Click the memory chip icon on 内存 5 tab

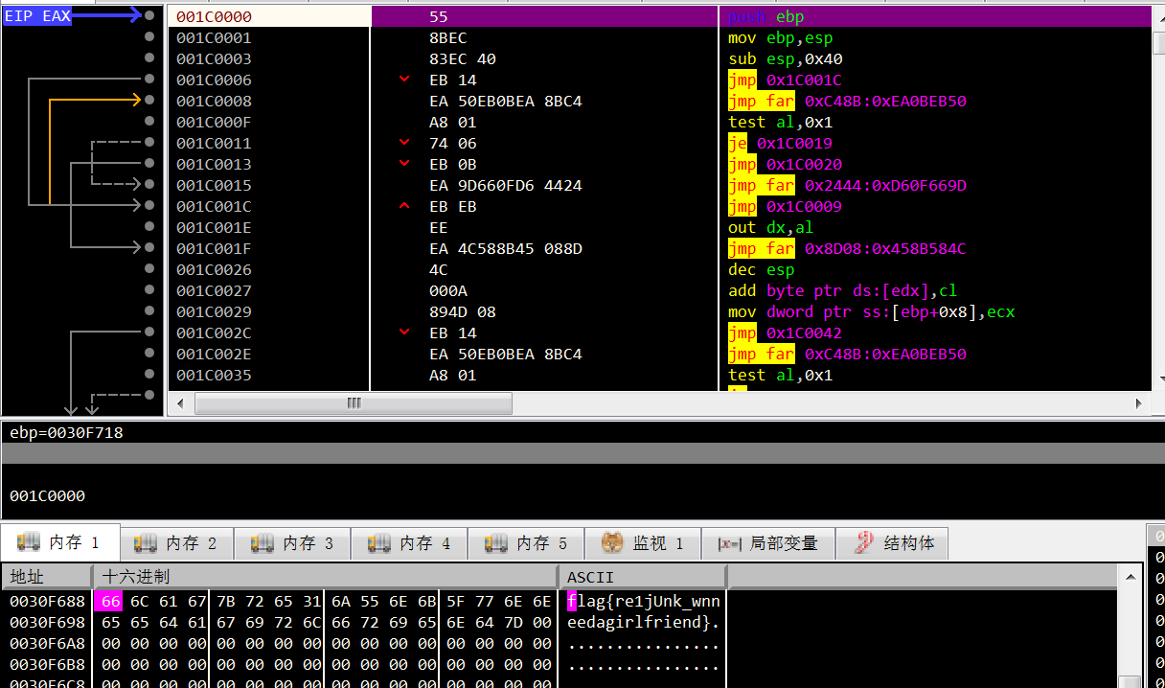495,543
